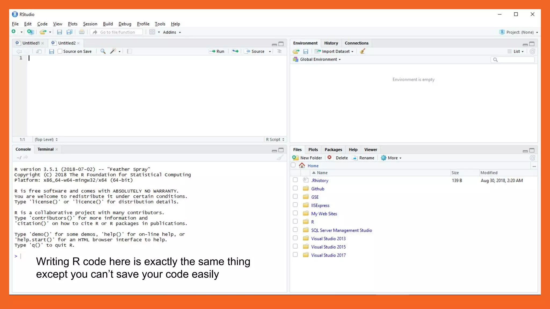The image size is (550, 309).
Task: Check the .Rhistory file checkbox
Action: click(x=295, y=180)
